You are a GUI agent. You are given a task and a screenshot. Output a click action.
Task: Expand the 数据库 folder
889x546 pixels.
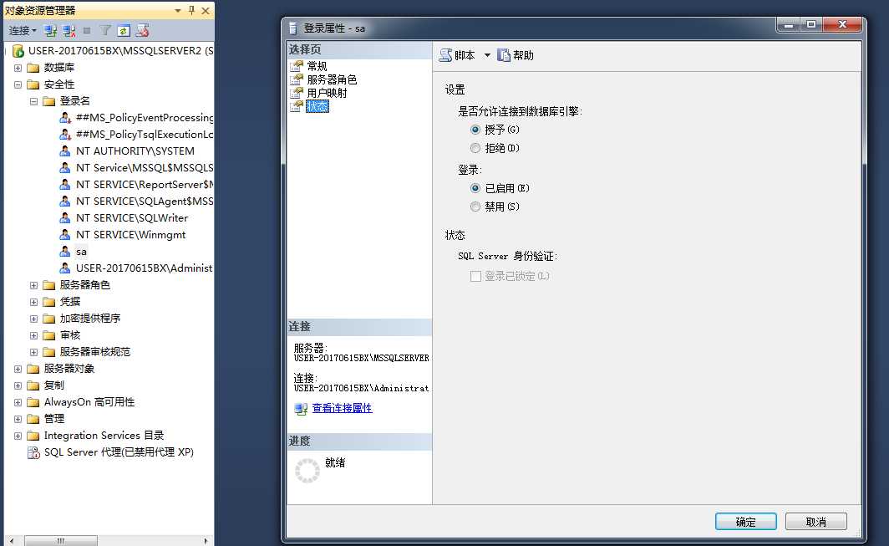click(x=18, y=68)
